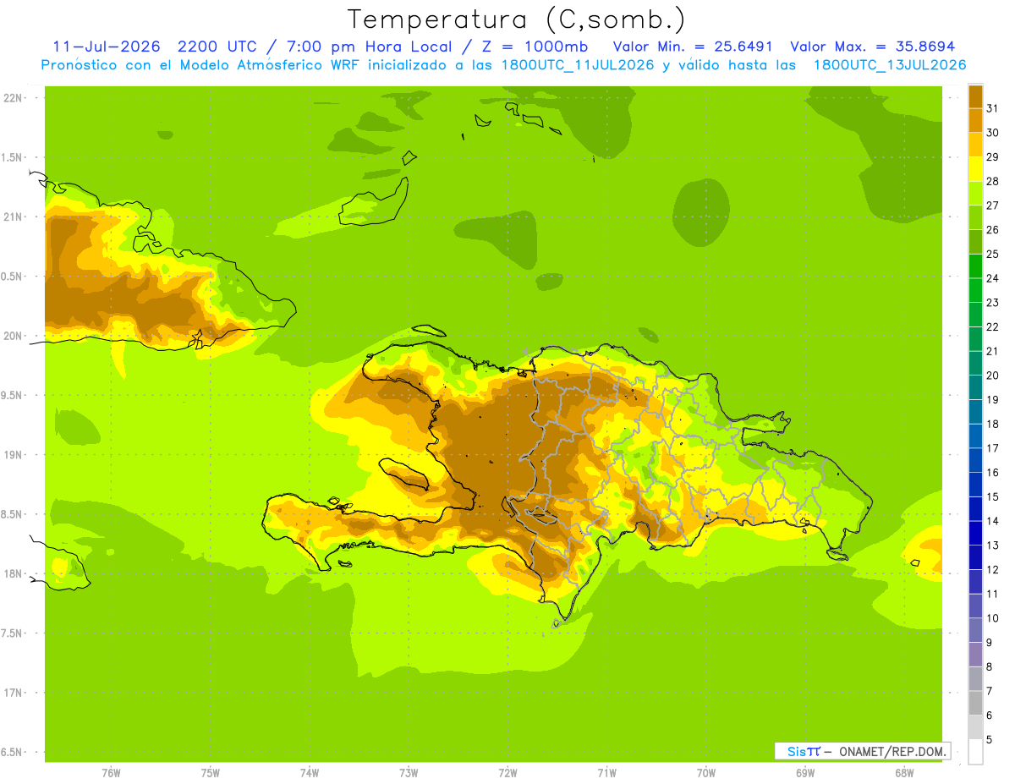Click the legend value "25"
This screenshot has height=784, width=1015.
coord(993,254)
